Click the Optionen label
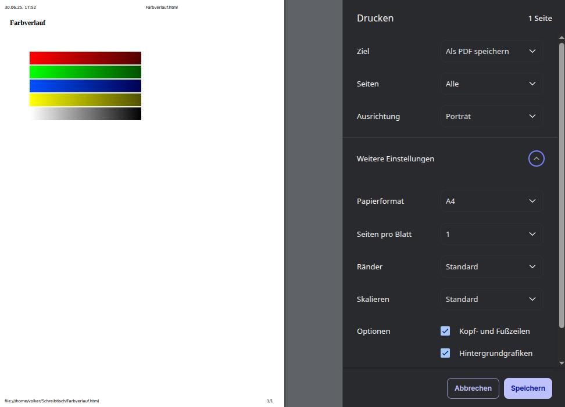Image resolution: width=565 pixels, height=407 pixels. pos(373,331)
